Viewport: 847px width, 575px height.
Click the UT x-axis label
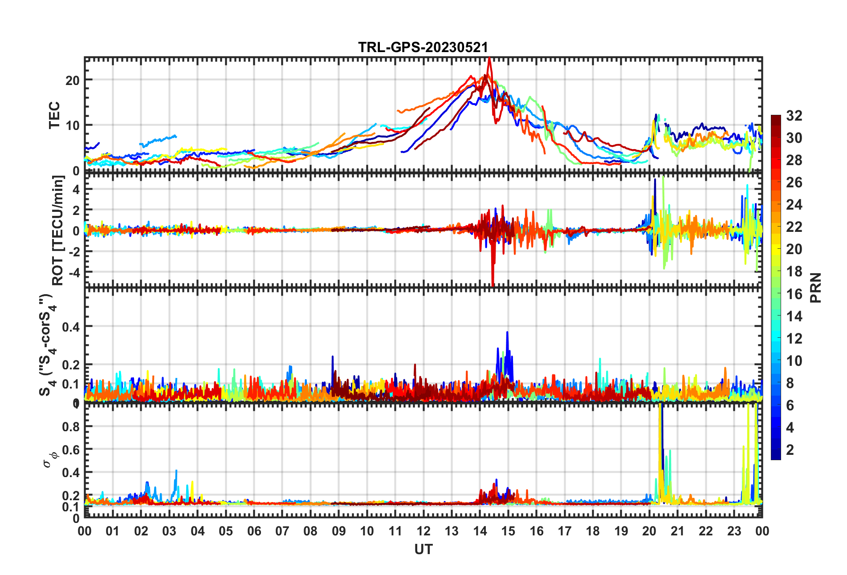click(x=423, y=550)
